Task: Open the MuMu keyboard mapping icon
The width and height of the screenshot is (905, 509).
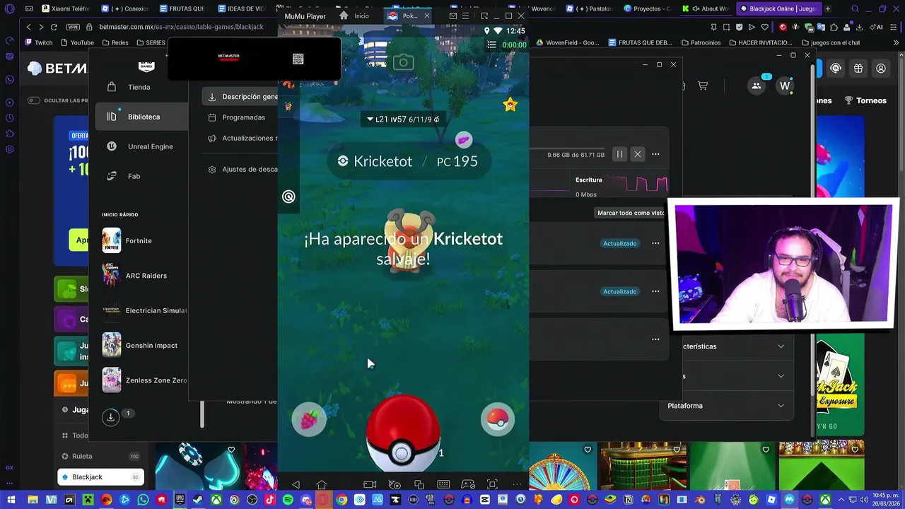Action: click(443, 484)
